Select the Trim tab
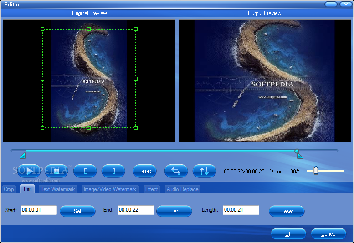 (x=27, y=189)
